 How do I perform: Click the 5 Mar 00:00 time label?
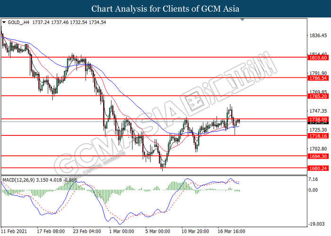coord(157,231)
